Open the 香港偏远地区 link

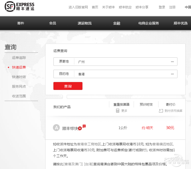pyautogui.click(x=163, y=144)
